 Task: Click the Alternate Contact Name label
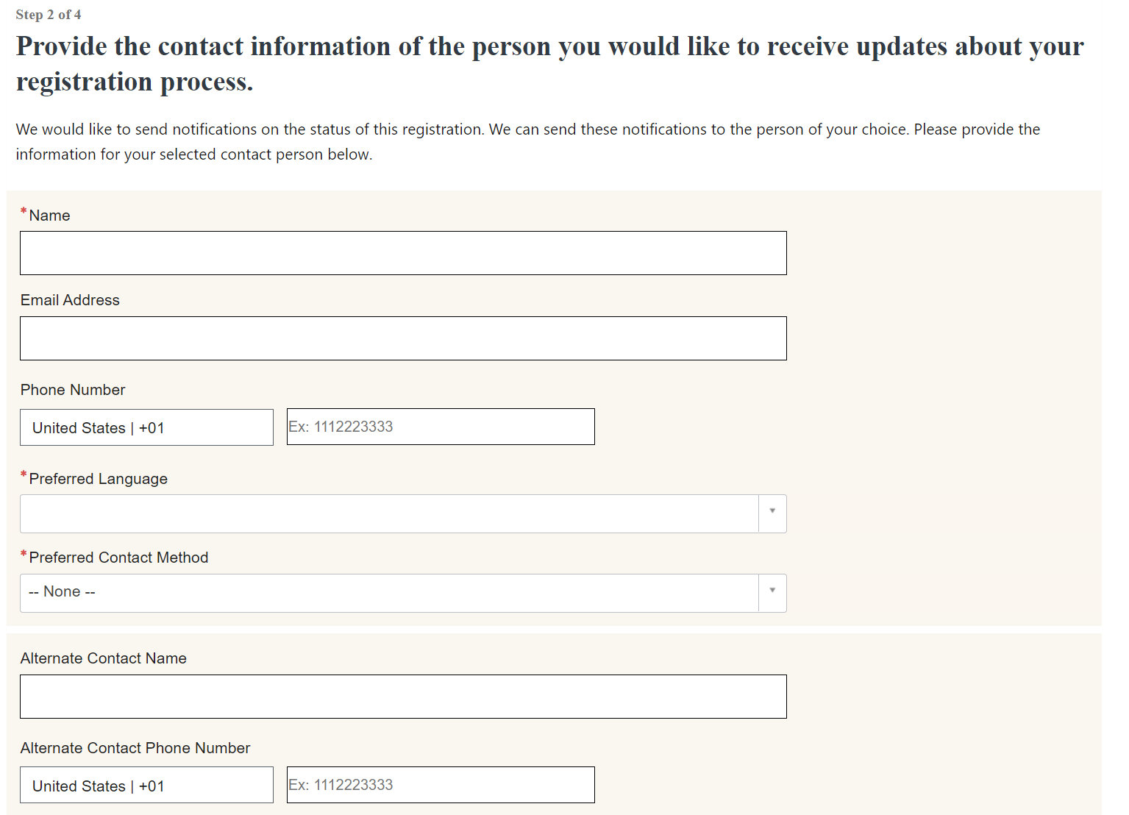pyautogui.click(x=104, y=658)
